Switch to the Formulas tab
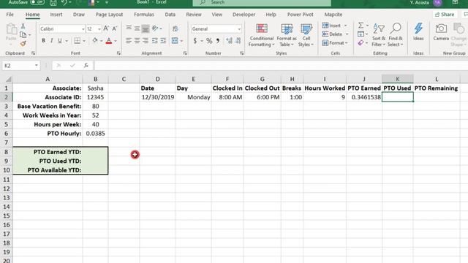Image resolution: width=468 pixels, height=263 pixels. tap(144, 15)
